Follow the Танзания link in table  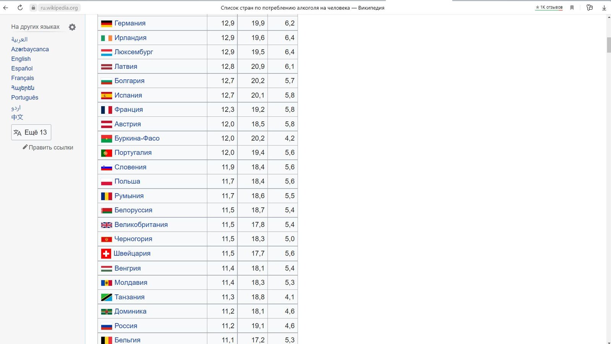tap(129, 297)
